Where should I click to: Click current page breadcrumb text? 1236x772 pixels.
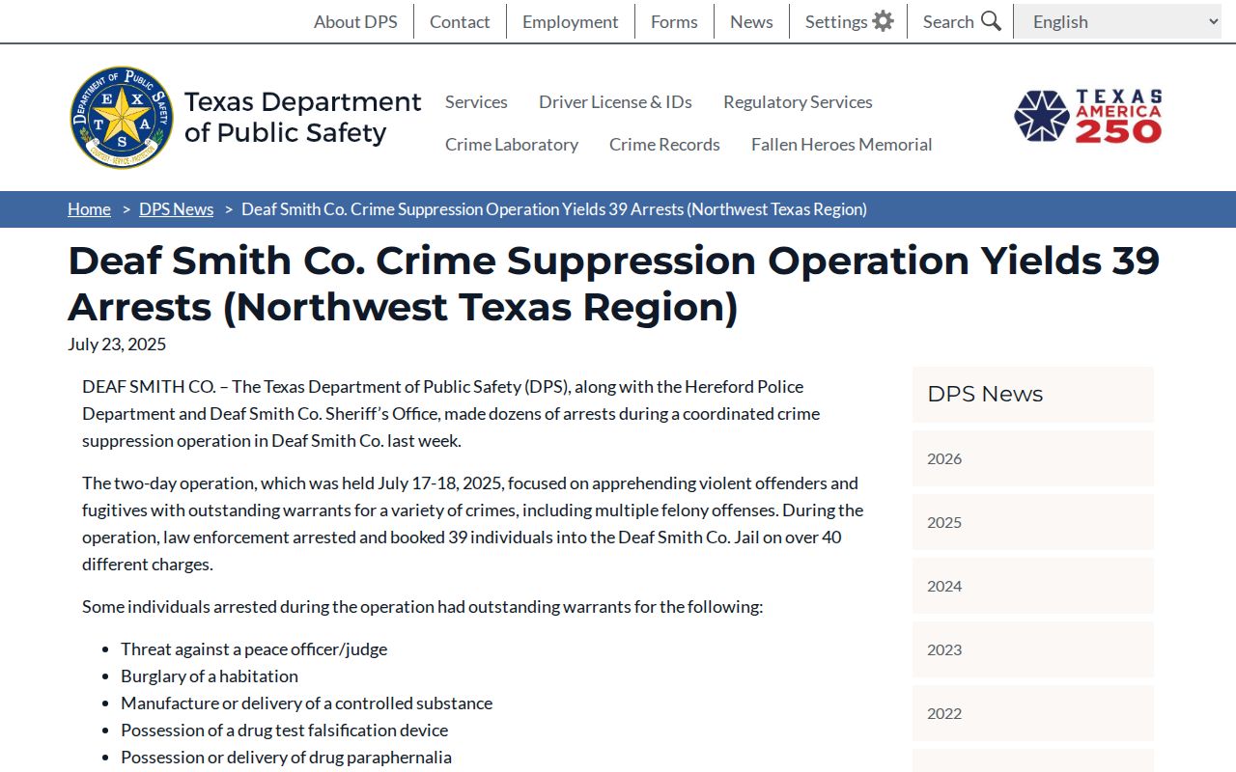coord(554,209)
